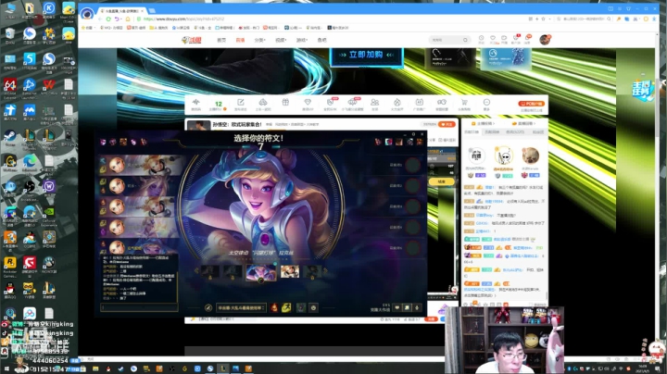This screenshot has width=667, height=374.
Task: Toggle the microphone button in champion select
Action: (417, 307)
